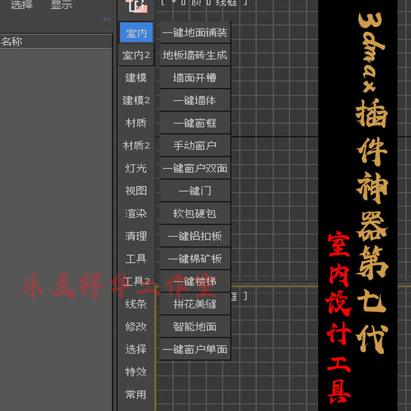The height and width of the screenshot is (411, 411).
Task: Open the 选择 menu in scene explorer
Action: tap(22, 5)
